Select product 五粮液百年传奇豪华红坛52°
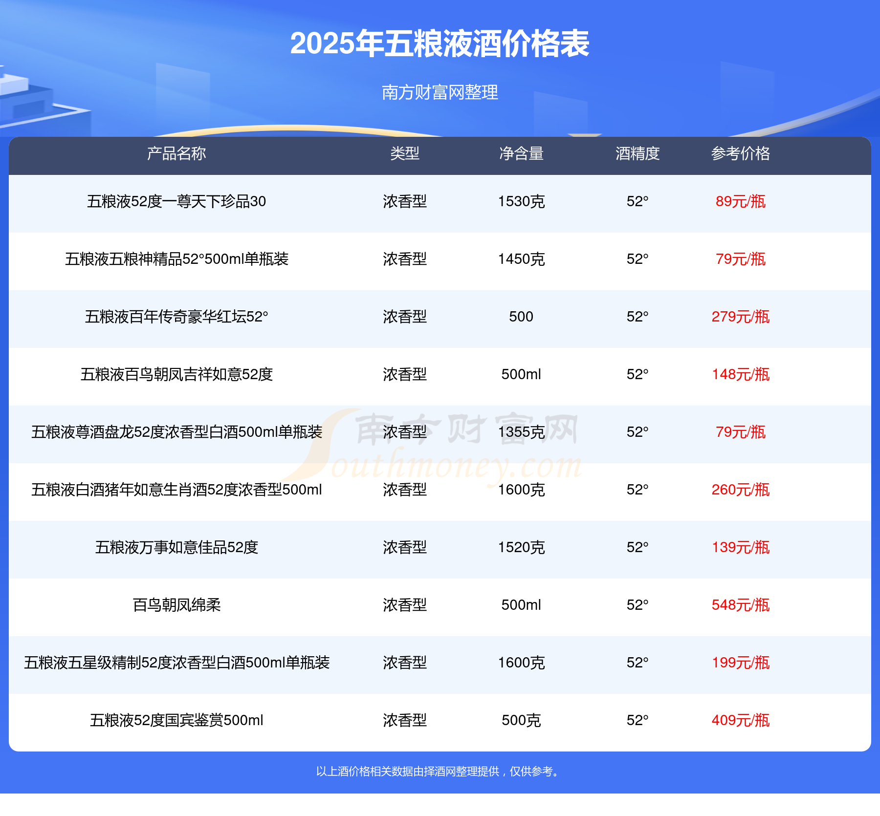This screenshot has width=880, height=816. pyautogui.click(x=176, y=317)
